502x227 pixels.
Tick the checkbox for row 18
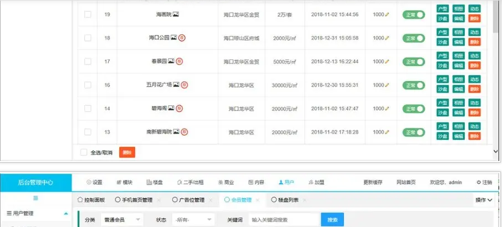(88, 38)
